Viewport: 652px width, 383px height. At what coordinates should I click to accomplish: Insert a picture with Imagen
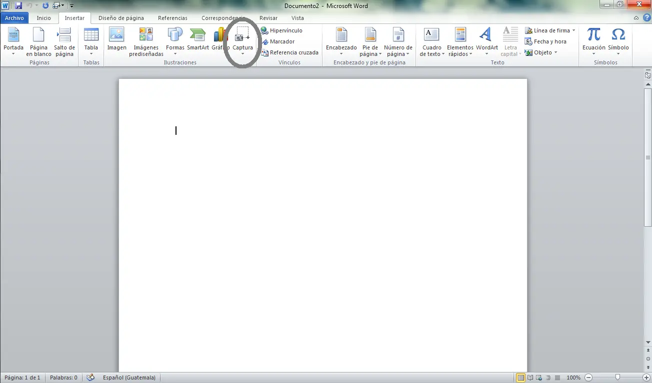pos(116,39)
